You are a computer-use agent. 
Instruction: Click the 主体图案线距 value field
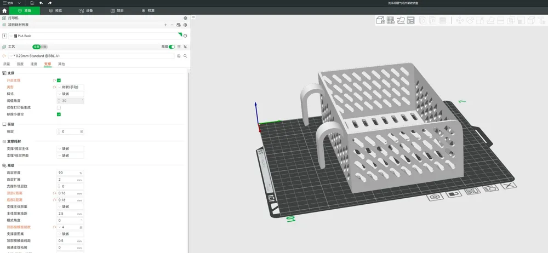click(70, 214)
